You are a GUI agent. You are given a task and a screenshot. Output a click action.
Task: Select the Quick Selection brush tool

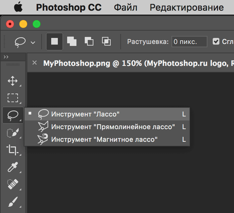[13, 132]
